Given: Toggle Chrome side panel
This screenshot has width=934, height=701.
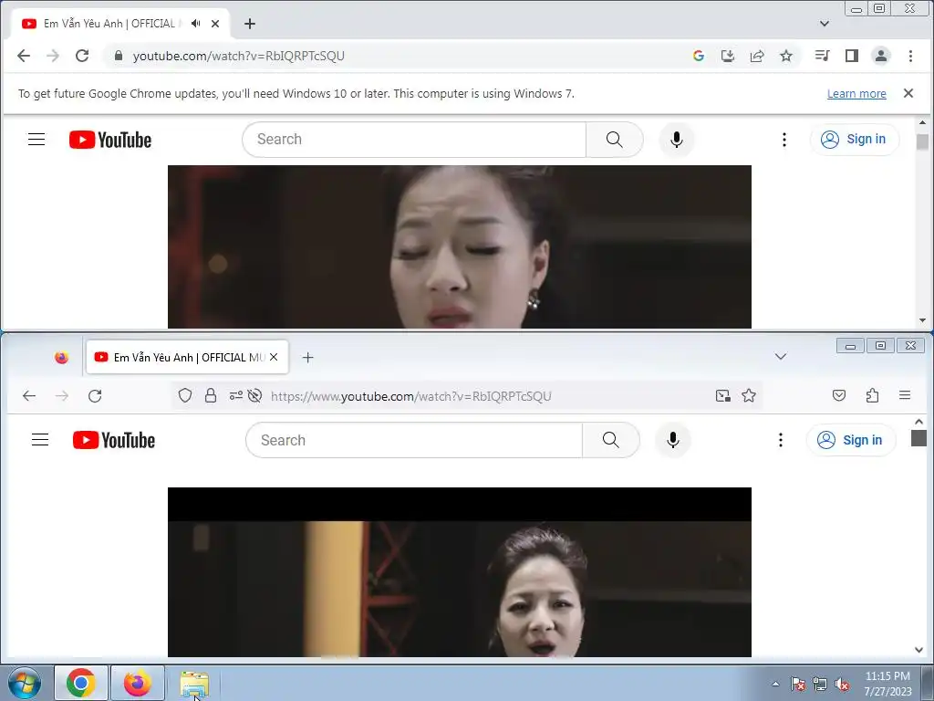Looking at the screenshot, I should pos(852,56).
